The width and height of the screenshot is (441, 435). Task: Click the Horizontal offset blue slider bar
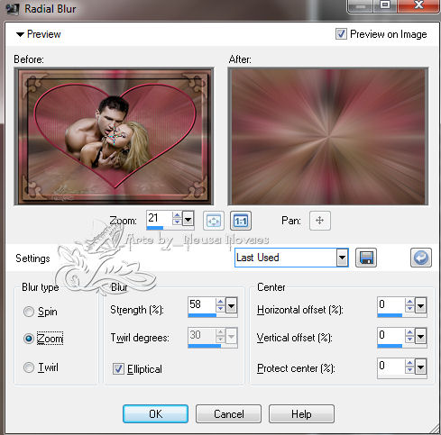tap(390, 315)
